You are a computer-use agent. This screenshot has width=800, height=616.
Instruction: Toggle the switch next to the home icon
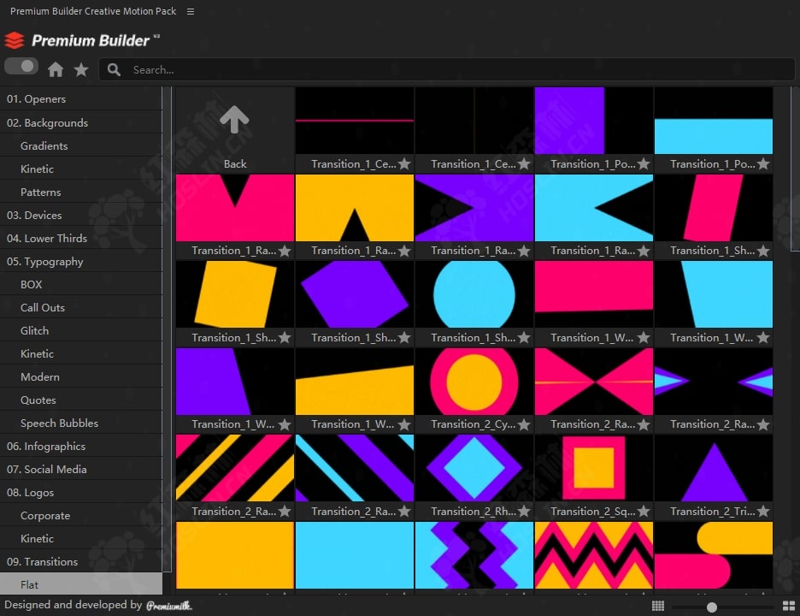tap(21, 67)
